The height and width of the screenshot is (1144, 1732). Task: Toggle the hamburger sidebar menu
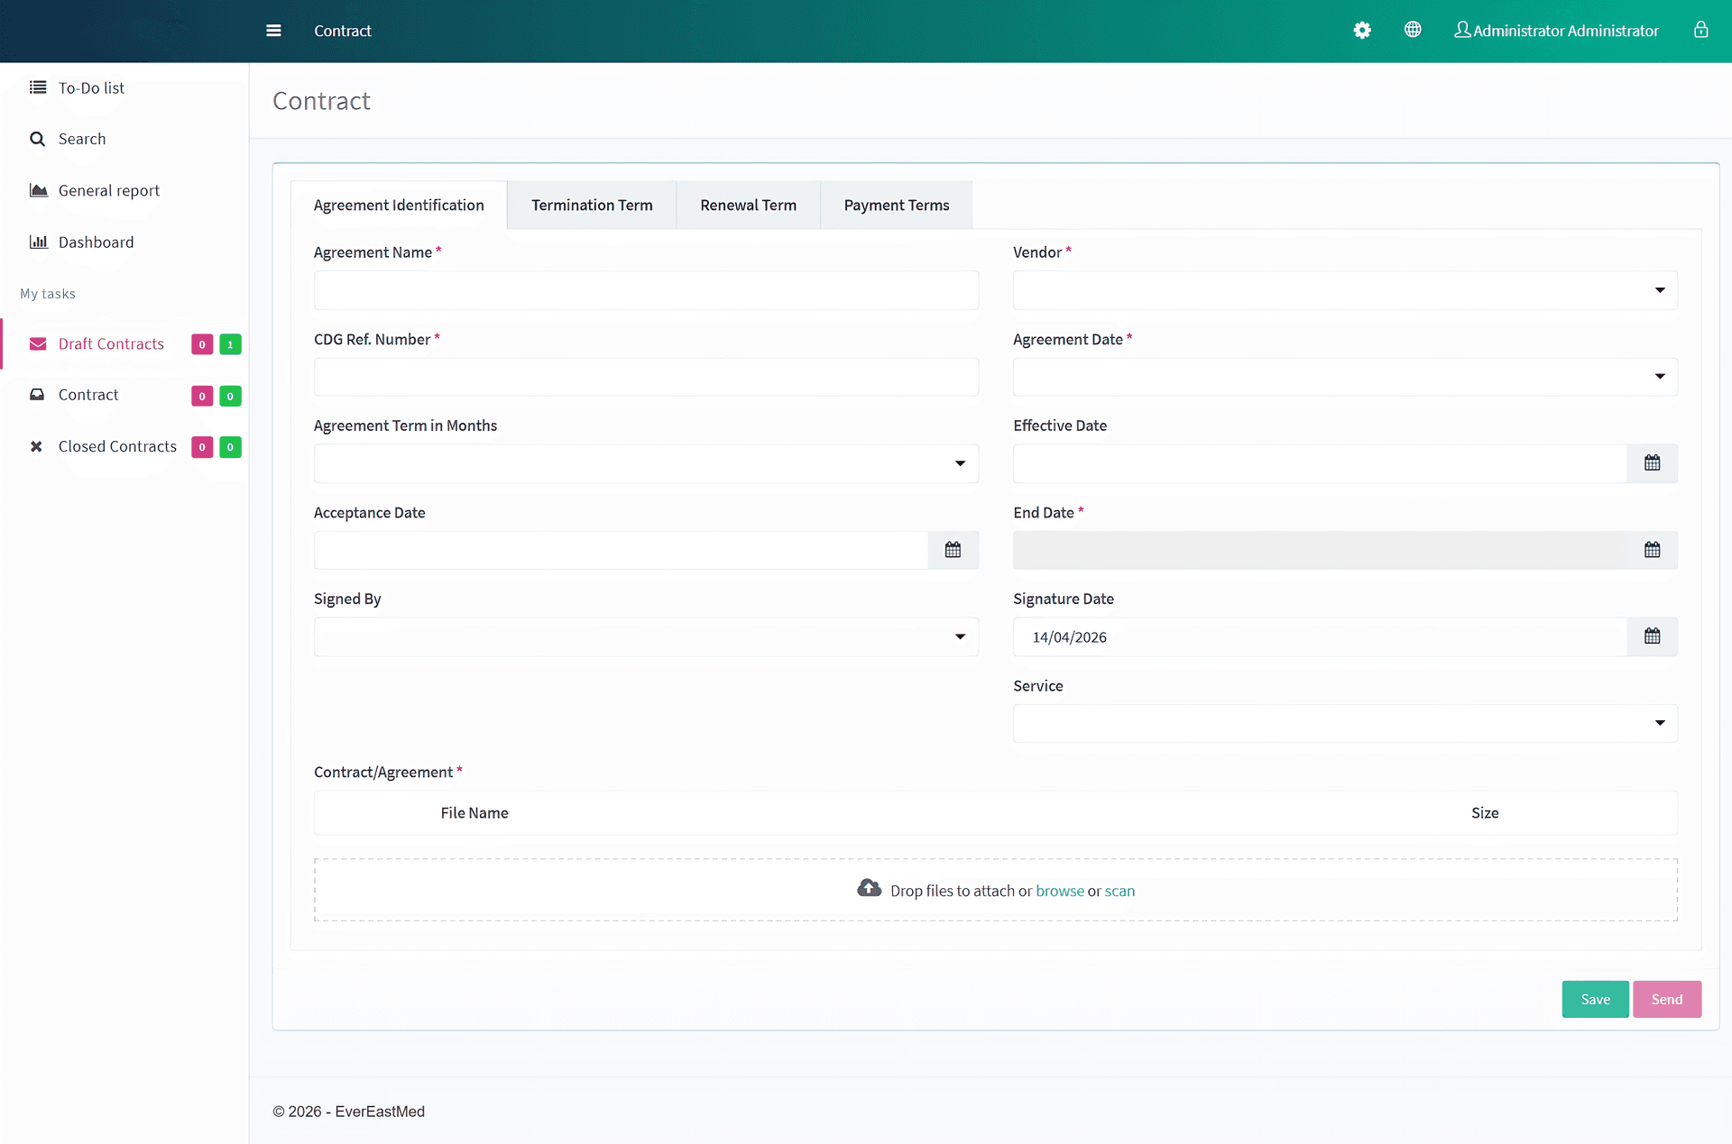point(273,31)
